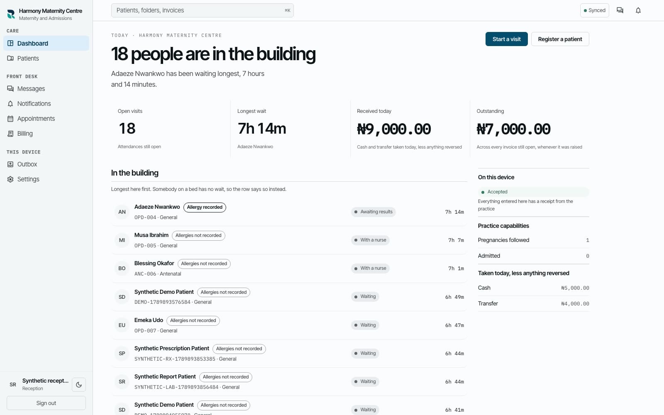Click the Awaiting results status chip
The image size is (664, 415).
(373, 212)
